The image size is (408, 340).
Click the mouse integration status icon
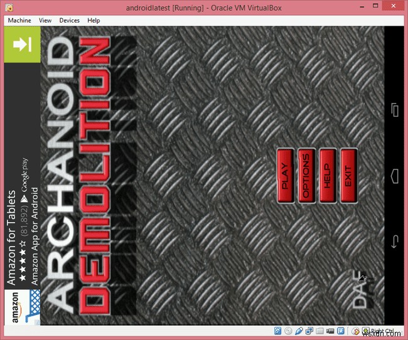tap(355, 331)
